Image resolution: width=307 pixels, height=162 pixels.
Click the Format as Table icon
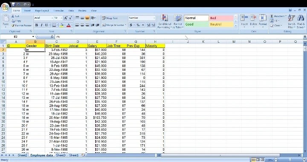(177, 18)
